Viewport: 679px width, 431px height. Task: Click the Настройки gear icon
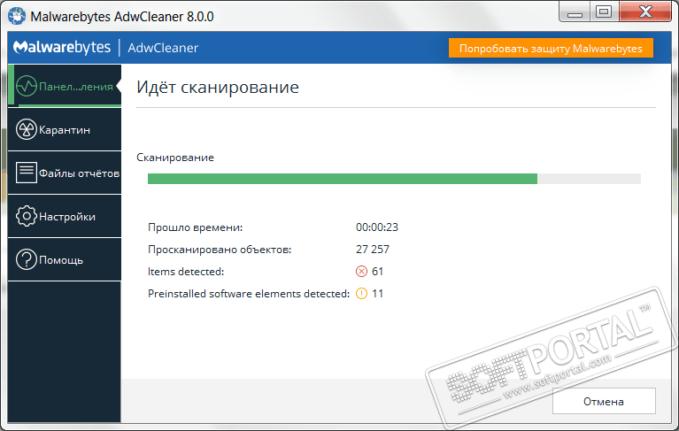coord(27,216)
